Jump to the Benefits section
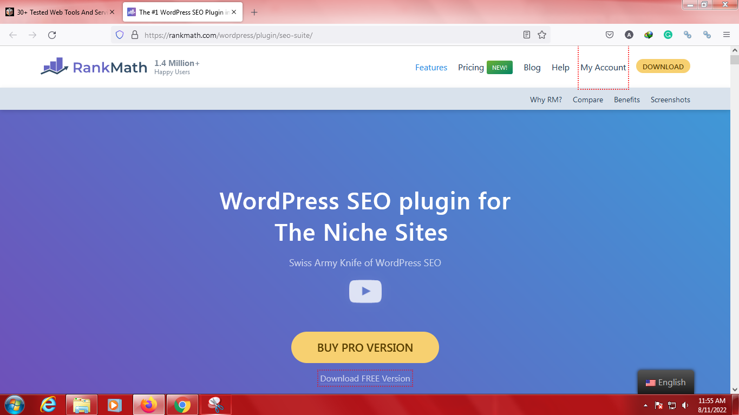 (627, 100)
